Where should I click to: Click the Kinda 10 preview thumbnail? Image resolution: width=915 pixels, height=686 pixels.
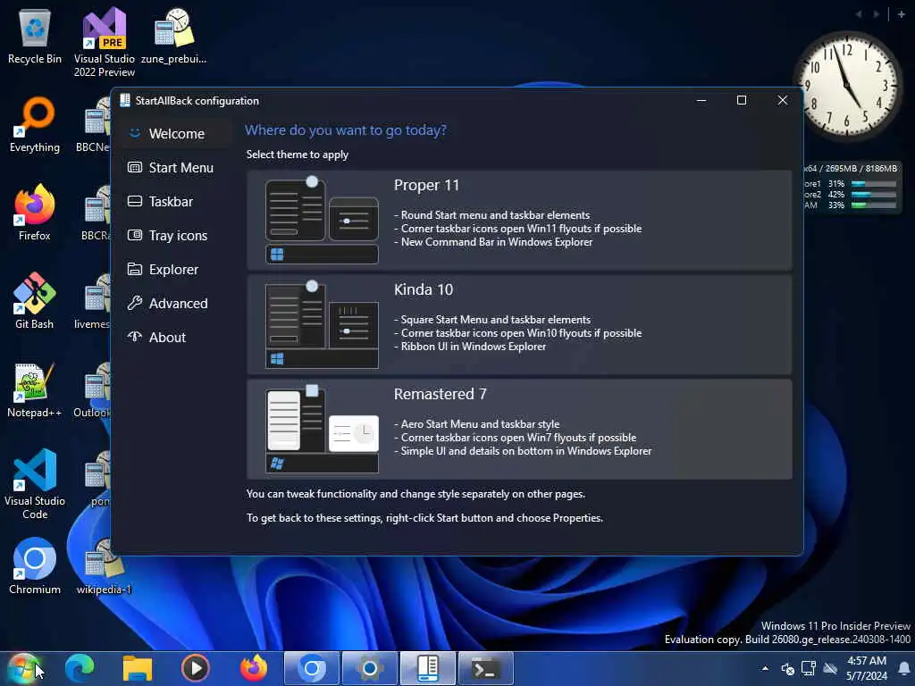click(x=322, y=324)
